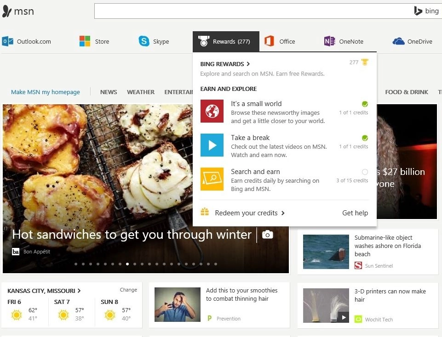442x337 pixels.
Task: Open 'Submarine-like object washes ashore' headline
Action: pyautogui.click(x=388, y=246)
